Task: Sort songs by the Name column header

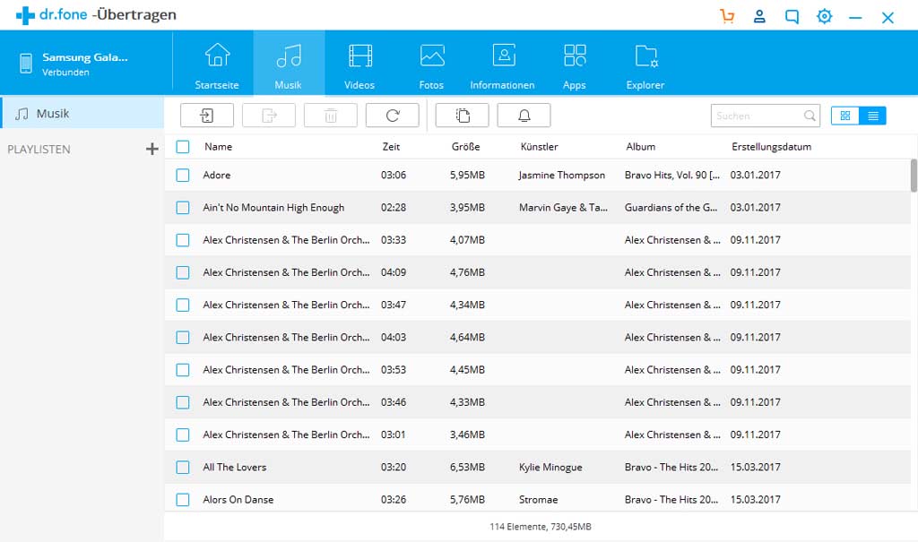Action: coord(218,147)
